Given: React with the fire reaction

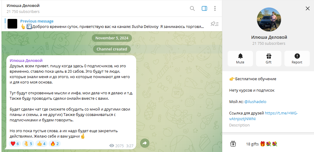Looking at the screenshot, I should [54, 144].
